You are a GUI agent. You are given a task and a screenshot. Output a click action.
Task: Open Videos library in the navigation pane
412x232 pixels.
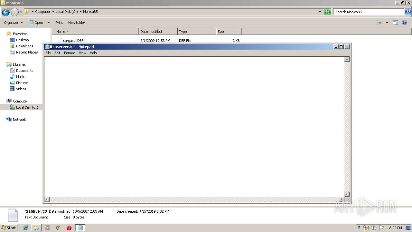[21, 89]
